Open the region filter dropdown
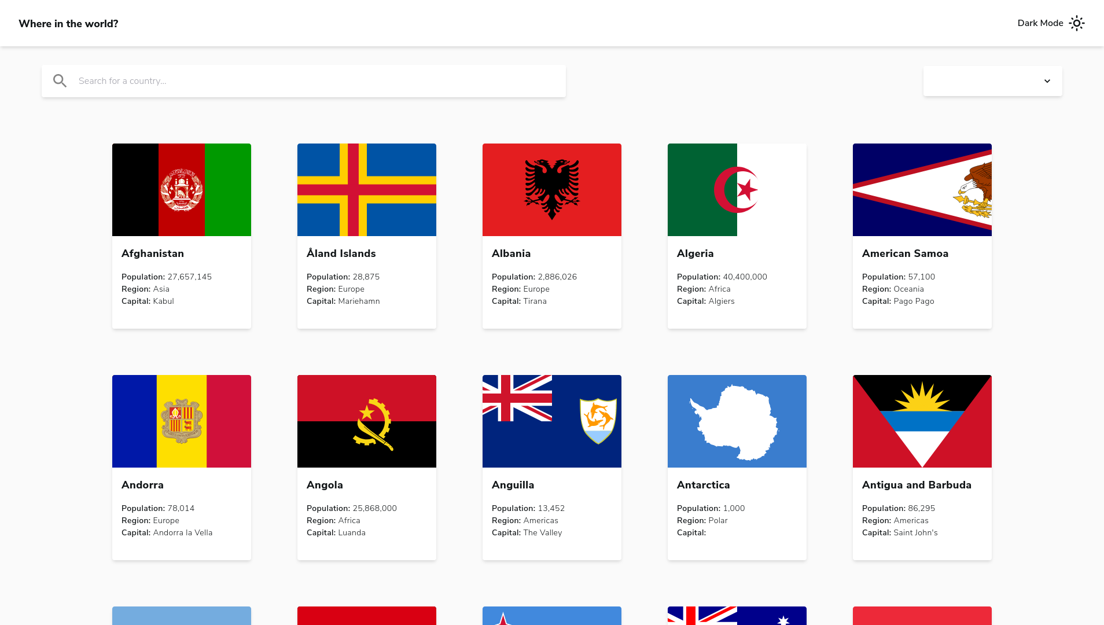Screen dimensions: 1104x625 992,81
